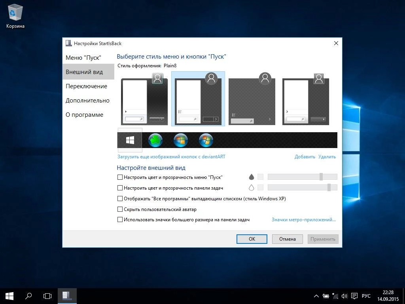Open the clock showing 22:28

coord(388,296)
